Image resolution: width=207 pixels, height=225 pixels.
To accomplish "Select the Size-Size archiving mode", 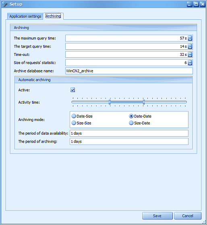I will point(74,123).
